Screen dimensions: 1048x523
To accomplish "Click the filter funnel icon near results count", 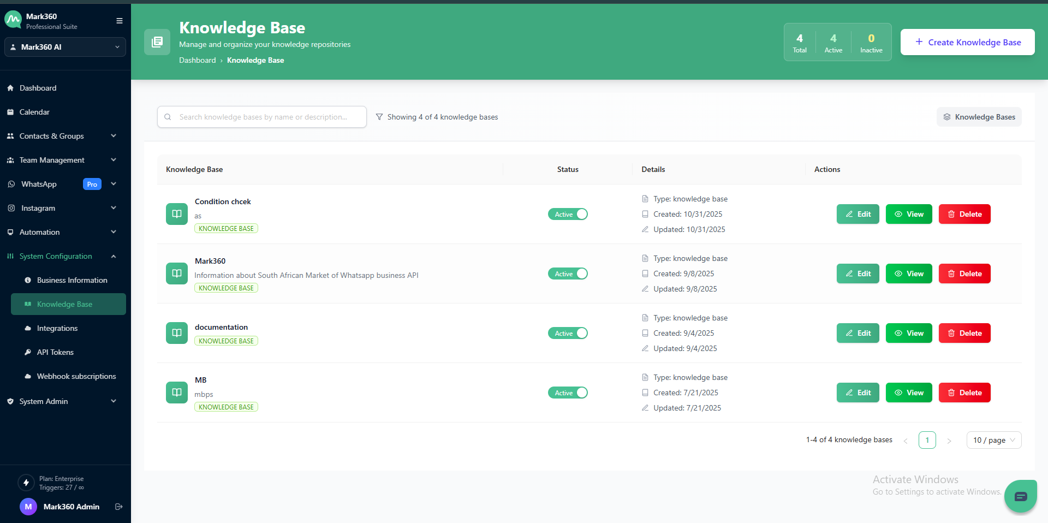I will coord(379,117).
